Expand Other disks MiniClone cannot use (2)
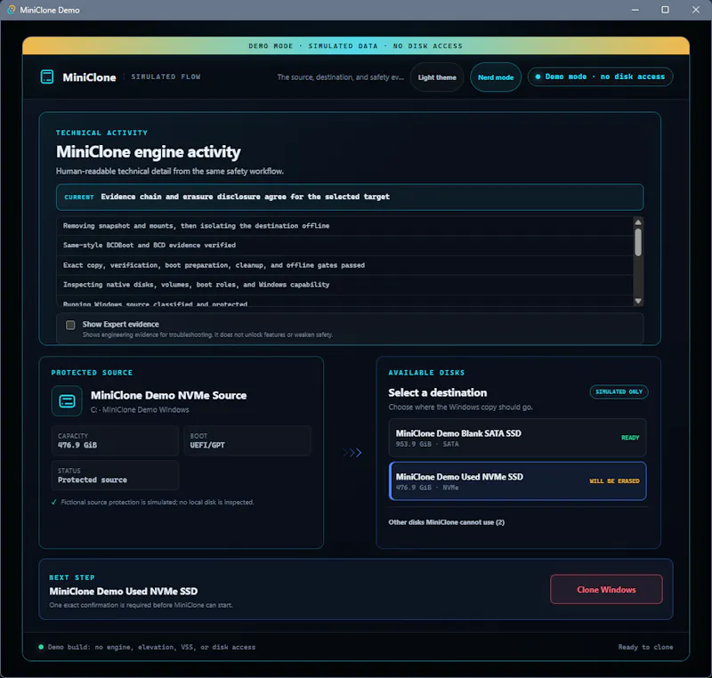Screen dimensions: 712x678 tap(447, 522)
